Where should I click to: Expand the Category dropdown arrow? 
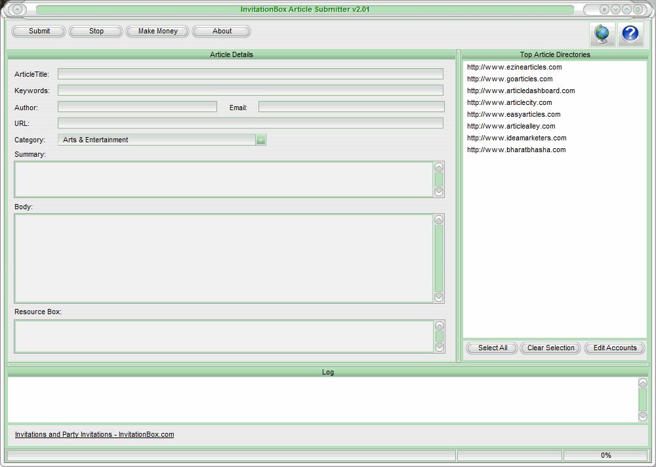260,140
